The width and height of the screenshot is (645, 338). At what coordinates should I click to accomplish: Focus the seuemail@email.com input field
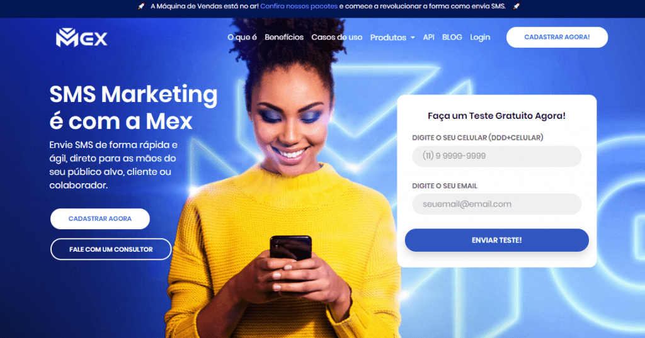(x=496, y=204)
